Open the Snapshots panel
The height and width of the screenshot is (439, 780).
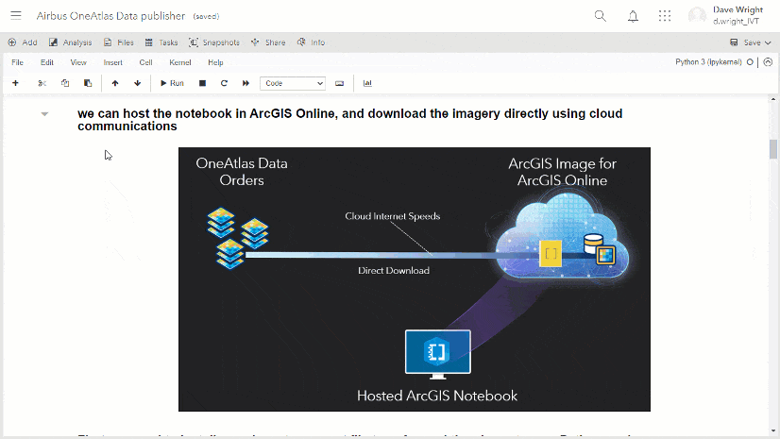coord(214,42)
